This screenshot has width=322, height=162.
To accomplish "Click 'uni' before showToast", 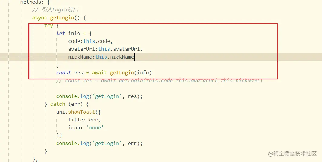I will 61,112.
